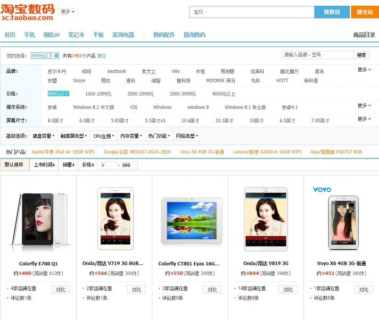Click the 搜全站 orange button
Image resolution: width=379 pixels, height=320 pixels.
point(365,12)
